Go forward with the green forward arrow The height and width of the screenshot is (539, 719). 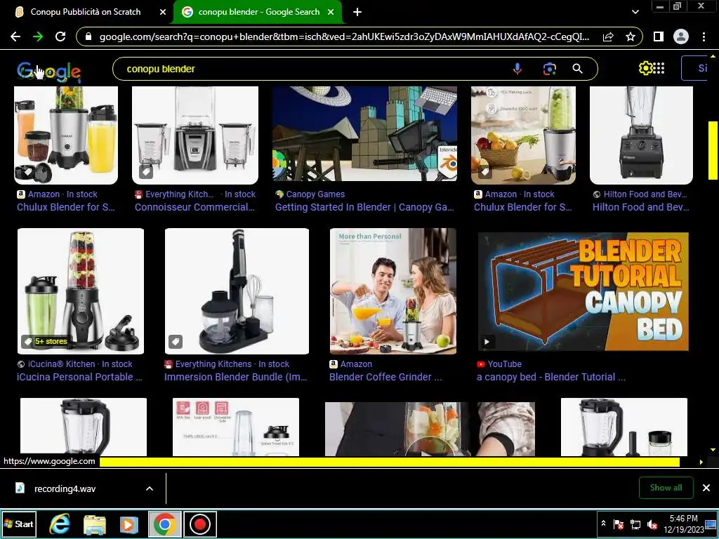[38, 36]
